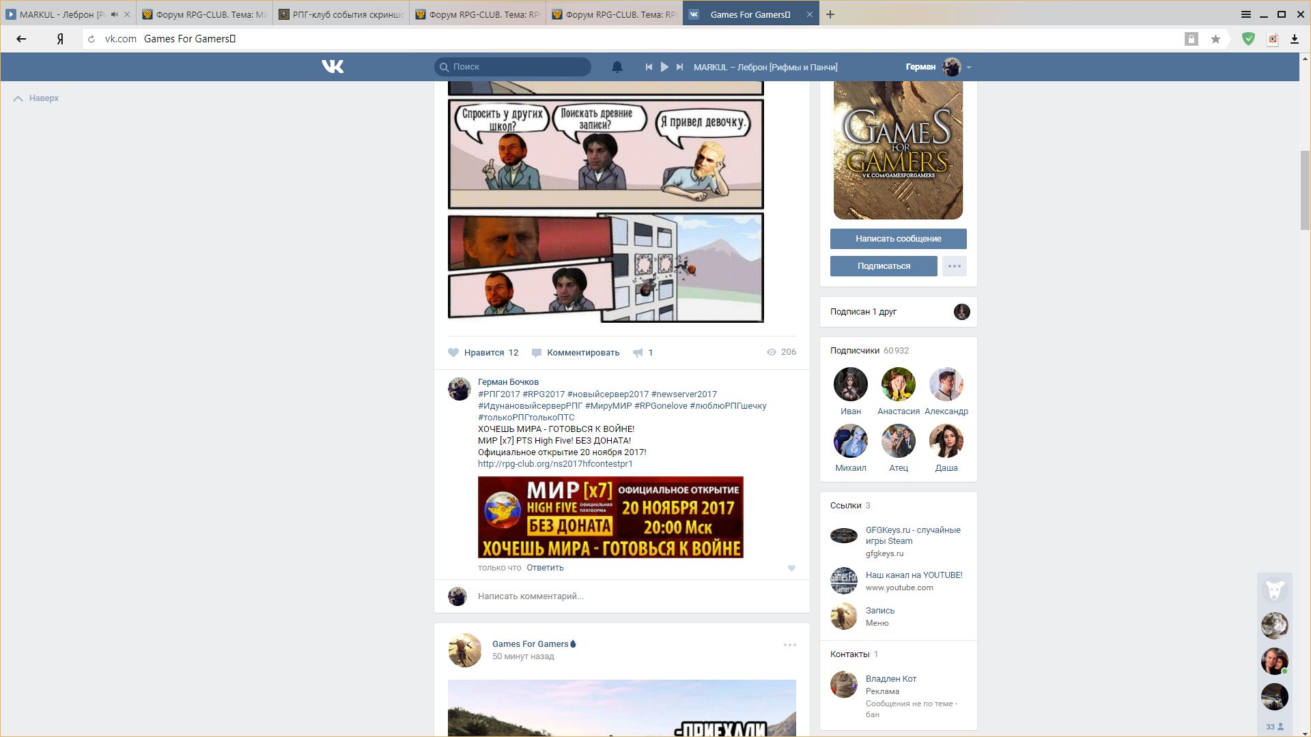Screen dimensions: 1311x737
Task: Like Герман Бочков's comment heart
Action: (x=791, y=568)
